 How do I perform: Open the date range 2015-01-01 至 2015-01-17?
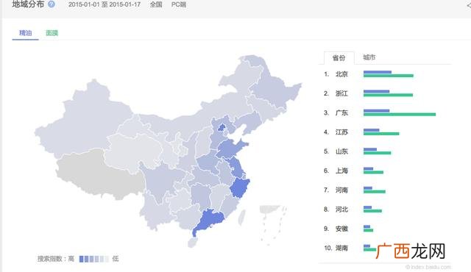tap(105, 4)
